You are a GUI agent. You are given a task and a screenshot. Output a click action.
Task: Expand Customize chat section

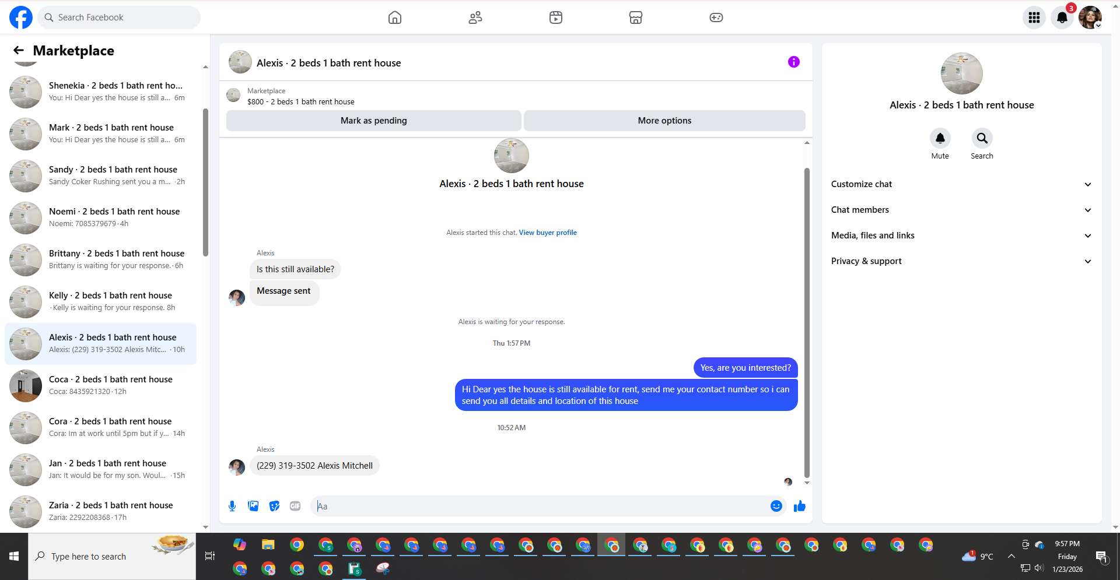point(961,184)
